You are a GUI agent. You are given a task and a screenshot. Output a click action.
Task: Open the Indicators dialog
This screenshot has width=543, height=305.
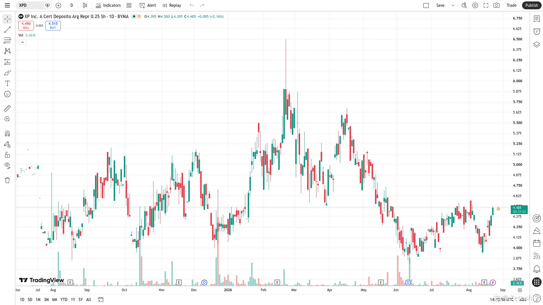(x=108, y=5)
